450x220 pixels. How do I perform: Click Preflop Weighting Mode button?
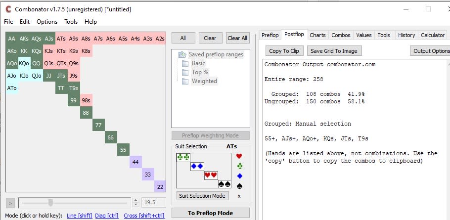[210, 135]
